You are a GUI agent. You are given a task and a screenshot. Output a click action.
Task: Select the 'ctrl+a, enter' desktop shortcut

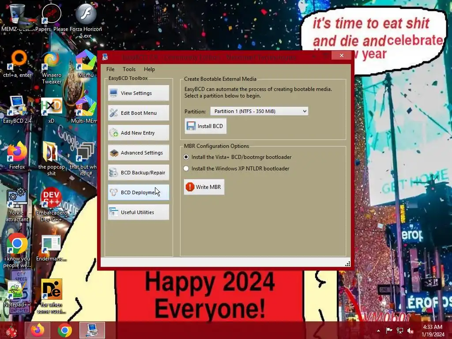17,64
